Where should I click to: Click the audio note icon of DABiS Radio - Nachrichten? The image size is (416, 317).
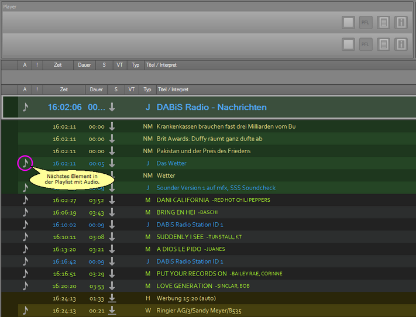click(25, 107)
